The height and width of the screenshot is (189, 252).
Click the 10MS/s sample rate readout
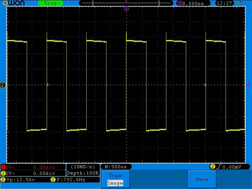tap(83, 167)
